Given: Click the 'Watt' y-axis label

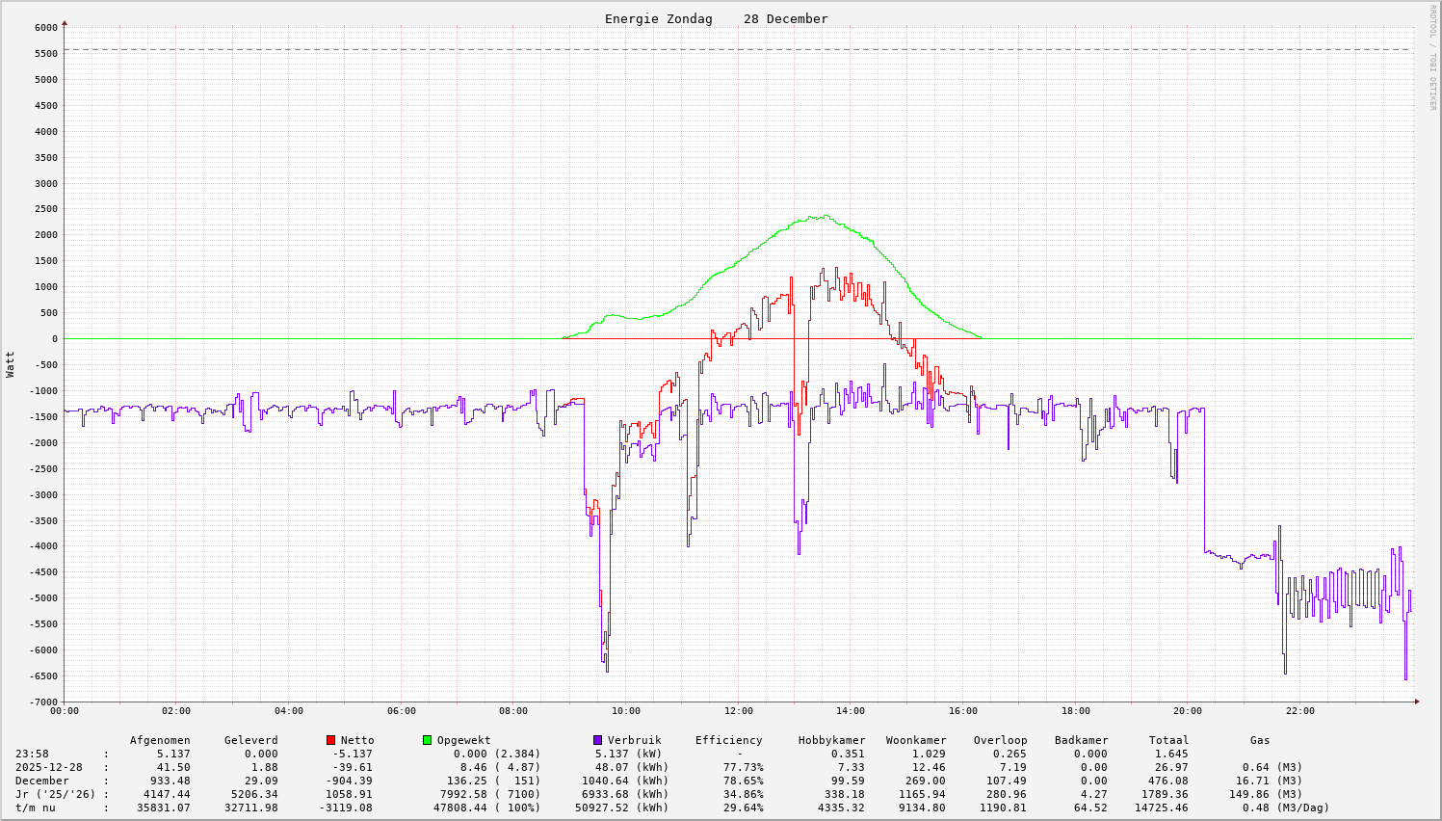Looking at the screenshot, I should (11, 364).
